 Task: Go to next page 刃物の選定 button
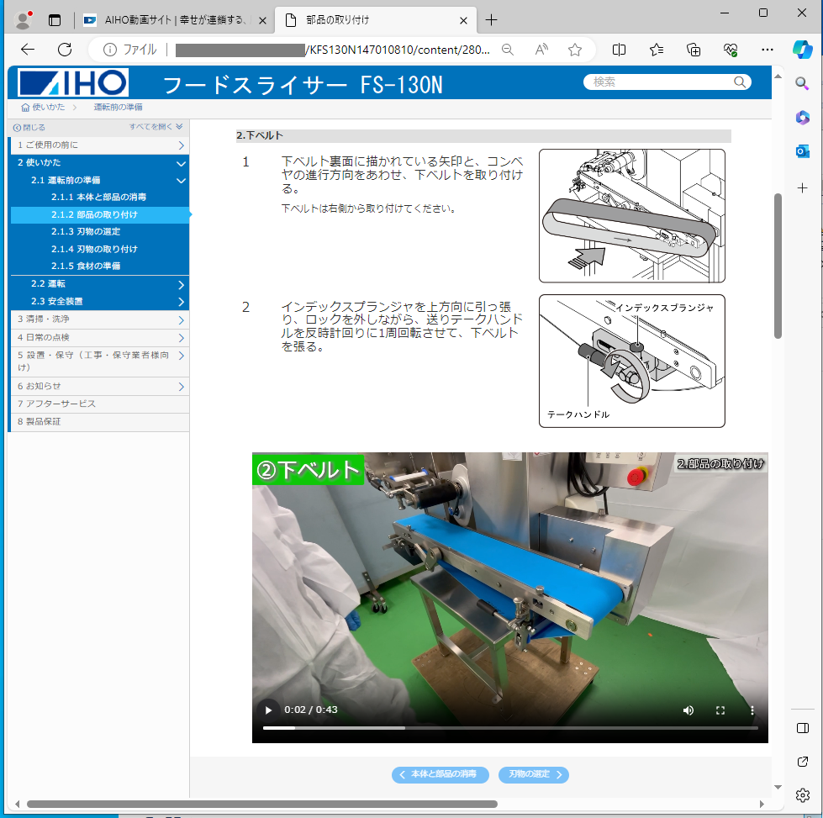point(534,774)
